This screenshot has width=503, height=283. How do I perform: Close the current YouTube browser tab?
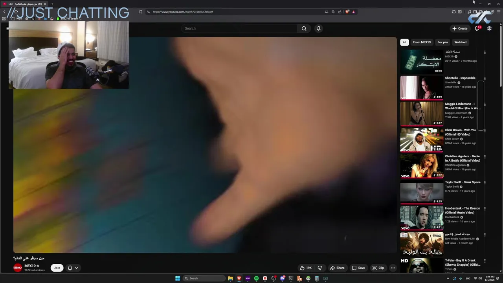tap(45, 4)
